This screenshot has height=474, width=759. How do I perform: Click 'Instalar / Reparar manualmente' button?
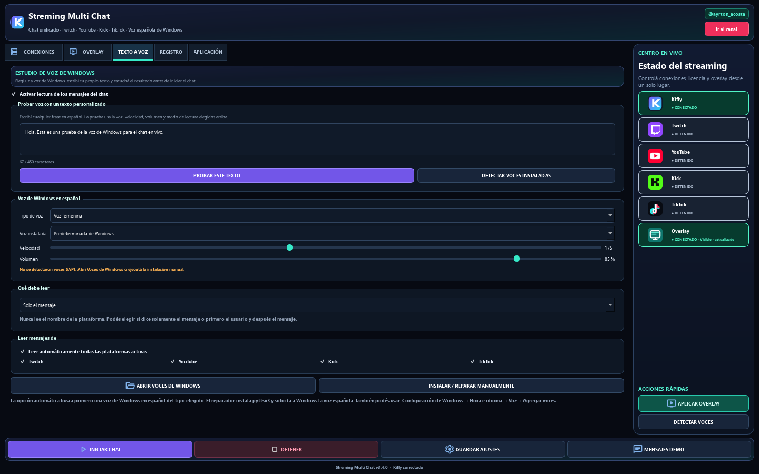pos(471,386)
